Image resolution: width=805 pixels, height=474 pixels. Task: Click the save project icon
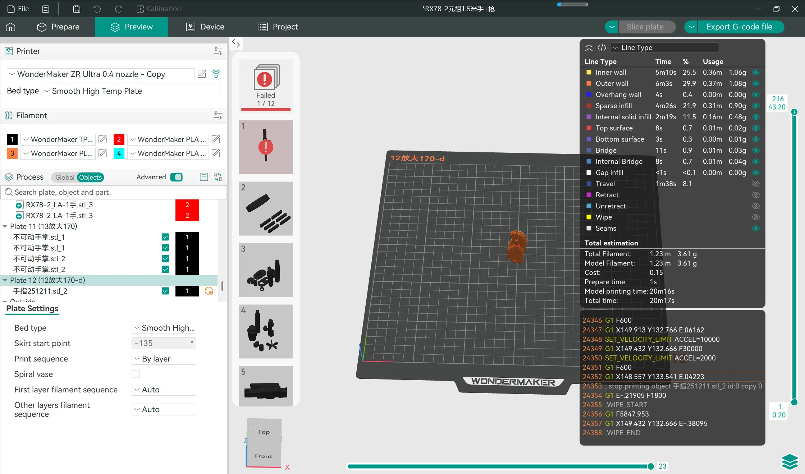[x=77, y=9]
